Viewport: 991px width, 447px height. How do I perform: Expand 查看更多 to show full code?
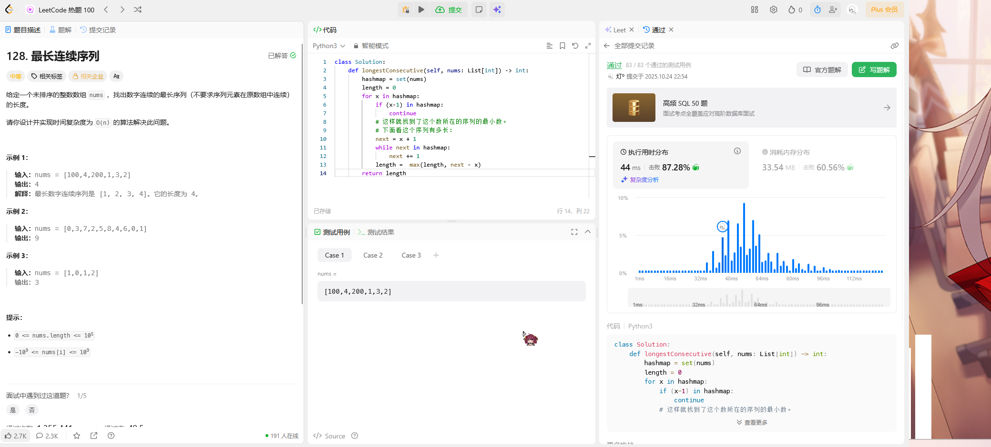pos(752,422)
